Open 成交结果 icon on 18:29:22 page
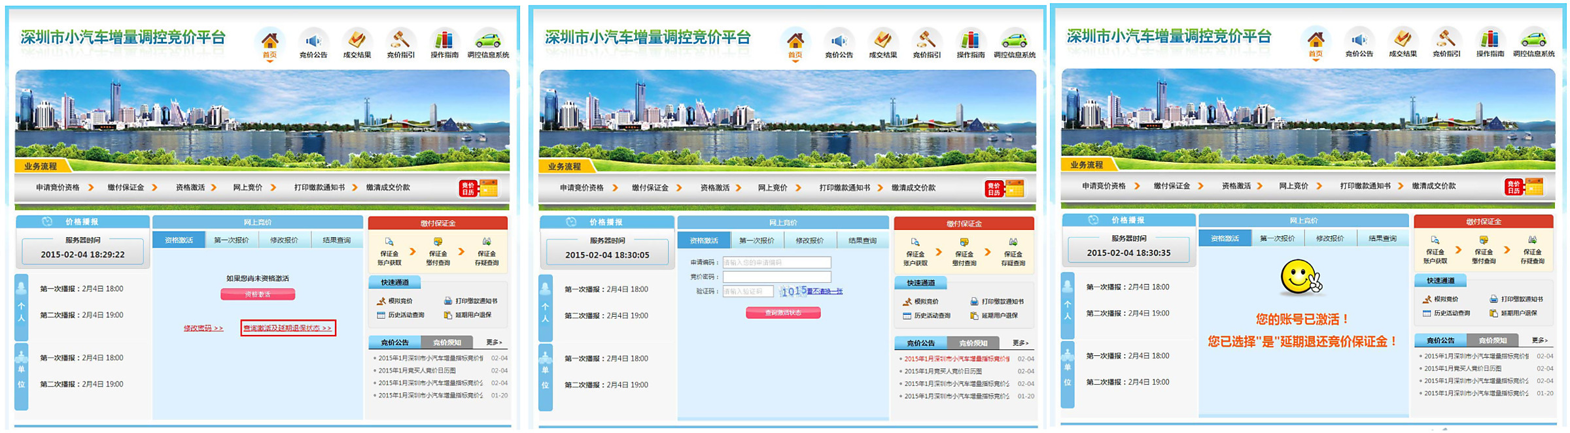1570x433 pixels. tap(357, 40)
